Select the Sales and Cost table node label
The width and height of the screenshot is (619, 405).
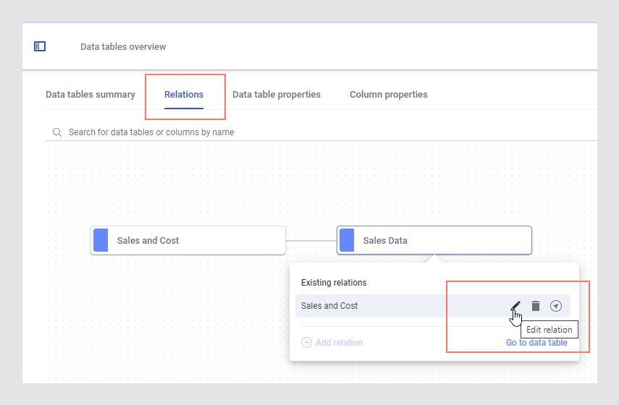click(148, 241)
